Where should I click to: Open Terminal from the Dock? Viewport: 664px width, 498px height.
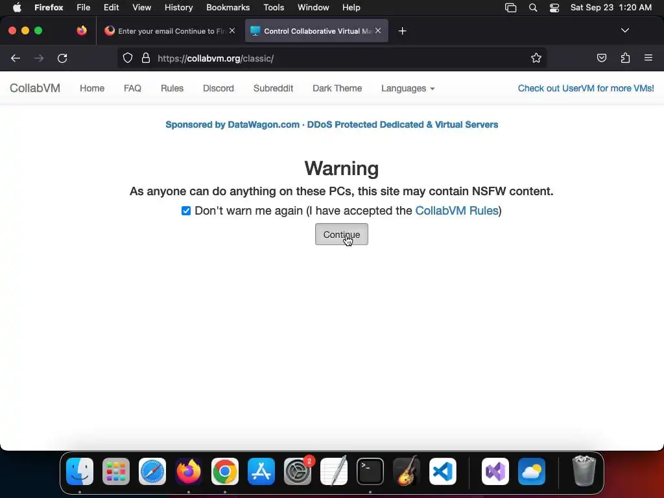tap(370, 471)
